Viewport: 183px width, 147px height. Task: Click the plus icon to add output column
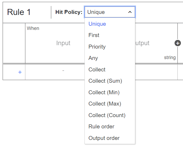click(x=178, y=43)
